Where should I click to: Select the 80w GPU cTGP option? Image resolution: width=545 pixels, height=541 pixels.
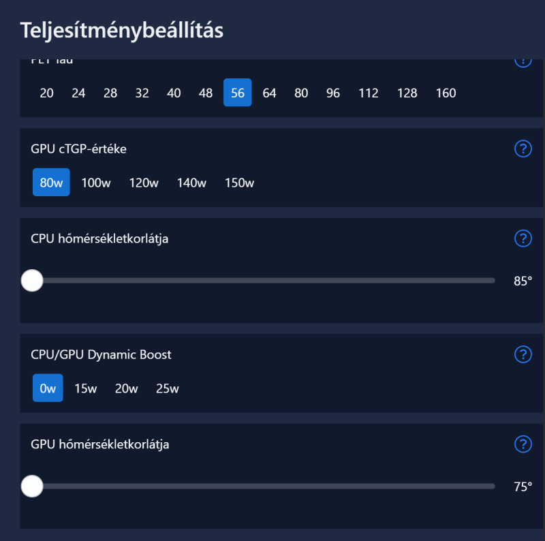click(x=51, y=183)
